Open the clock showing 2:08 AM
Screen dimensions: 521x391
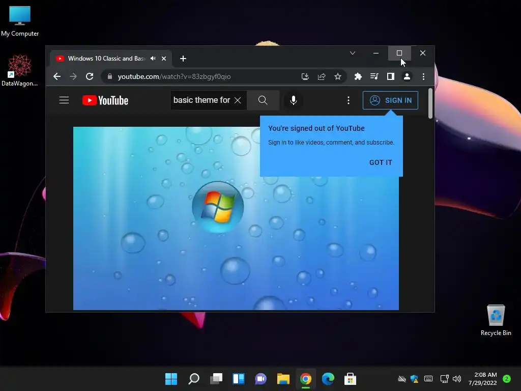[x=482, y=379]
